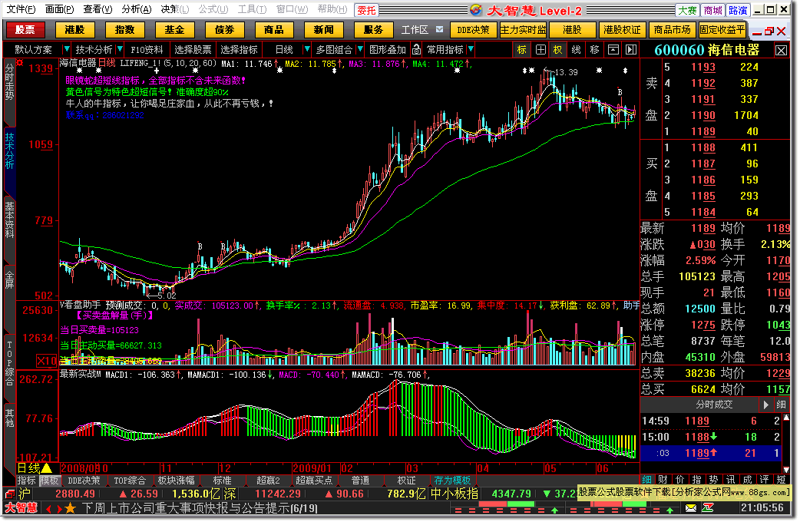Screen dimensions: 800x522
Task: Click the 大智慧 logo in status bar
Action: [21, 508]
